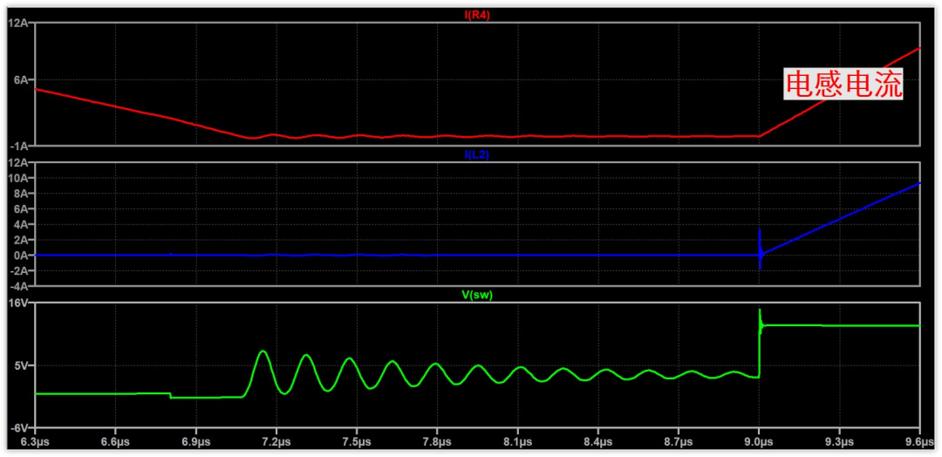Viewport: 942px width, 457px height.
Task: Click the 2A axis label
Action: click(21, 240)
